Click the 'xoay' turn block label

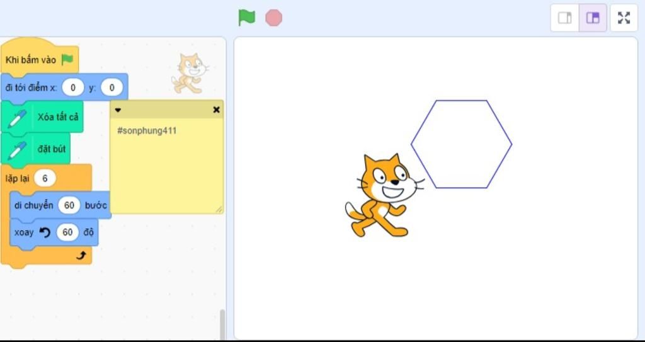click(x=24, y=232)
